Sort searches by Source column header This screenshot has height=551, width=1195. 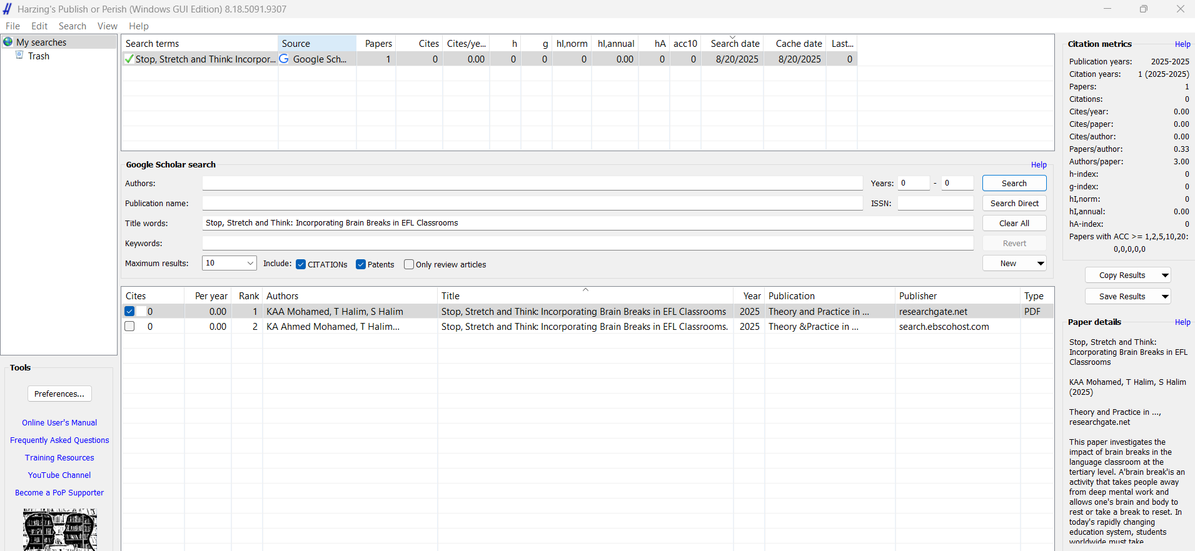point(317,43)
